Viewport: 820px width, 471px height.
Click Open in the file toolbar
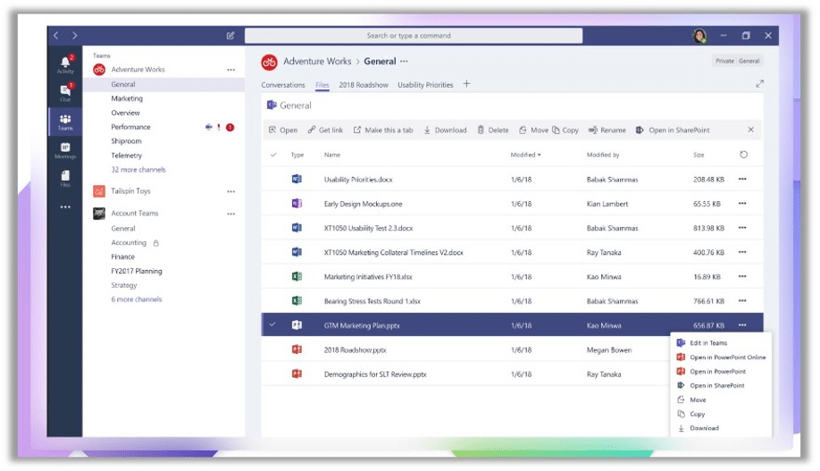[x=283, y=130]
